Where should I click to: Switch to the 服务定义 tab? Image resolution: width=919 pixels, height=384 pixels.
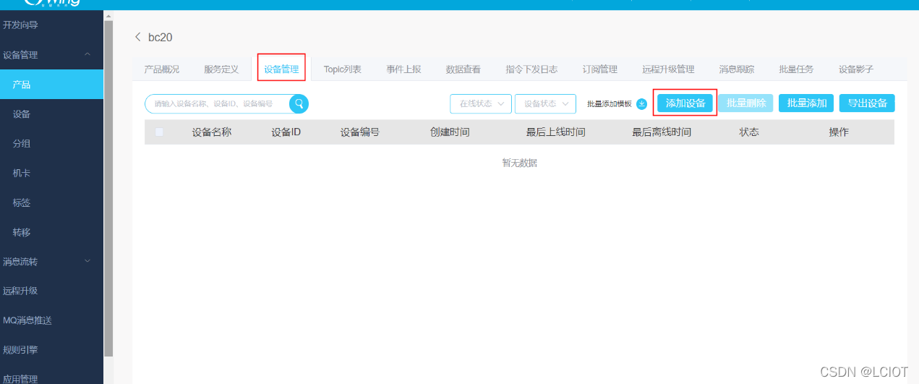(221, 69)
